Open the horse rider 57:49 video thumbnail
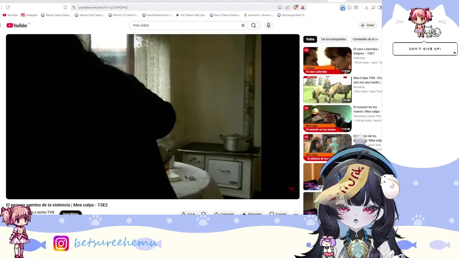This screenshot has height=258, width=459. [x=327, y=90]
